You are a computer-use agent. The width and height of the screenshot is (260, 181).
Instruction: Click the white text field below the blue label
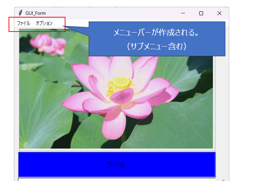(116, 179)
